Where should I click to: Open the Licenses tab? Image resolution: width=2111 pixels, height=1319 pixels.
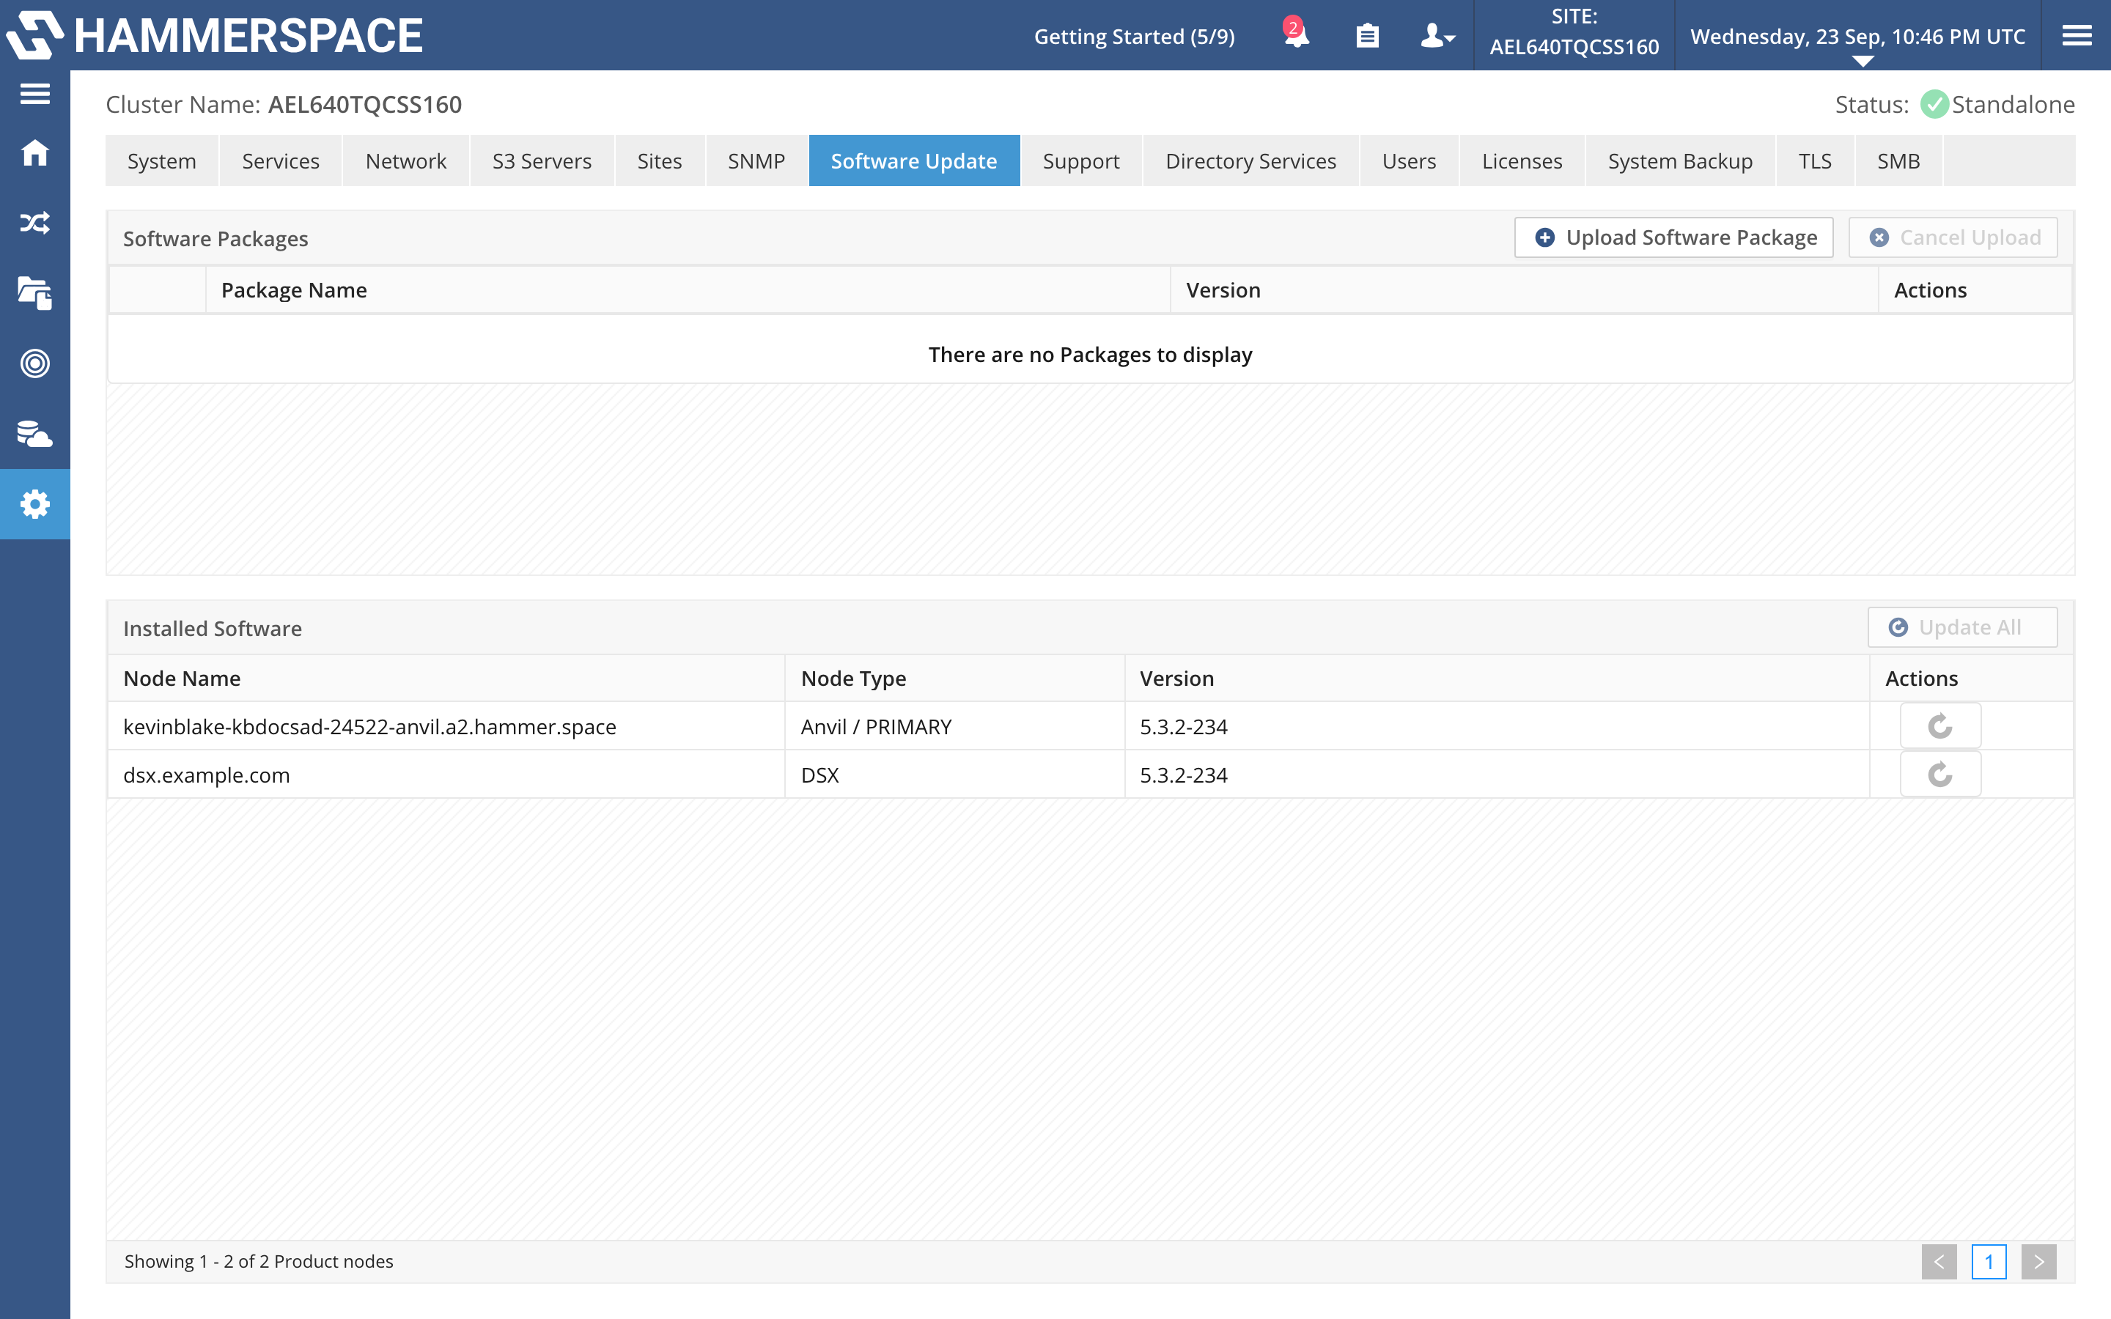(1522, 160)
